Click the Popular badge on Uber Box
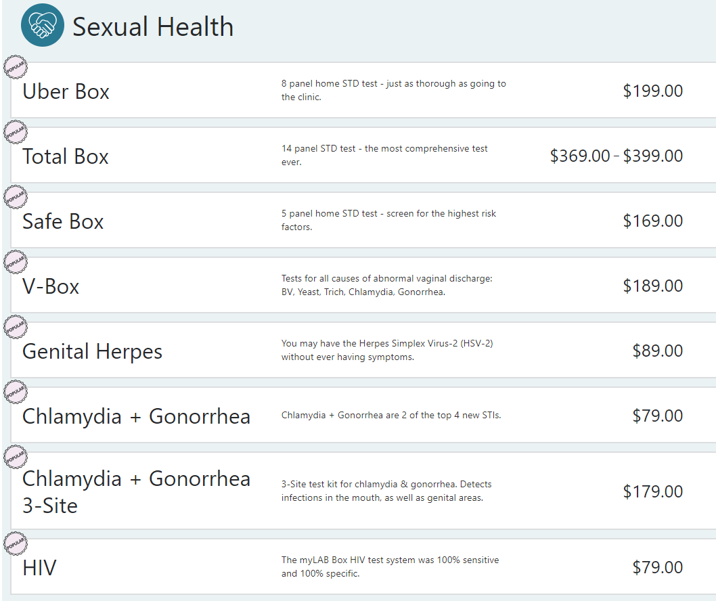 tap(16, 68)
